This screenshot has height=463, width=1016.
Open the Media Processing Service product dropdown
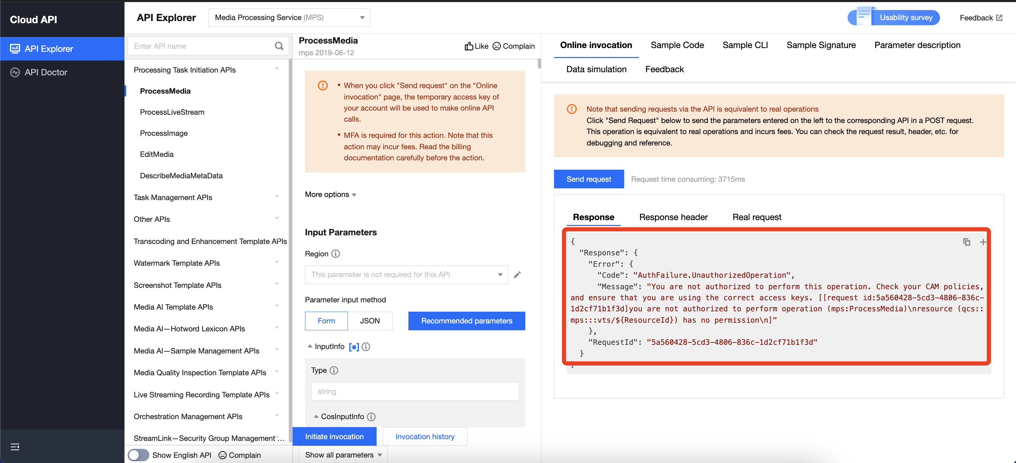(x=289, y=18)
